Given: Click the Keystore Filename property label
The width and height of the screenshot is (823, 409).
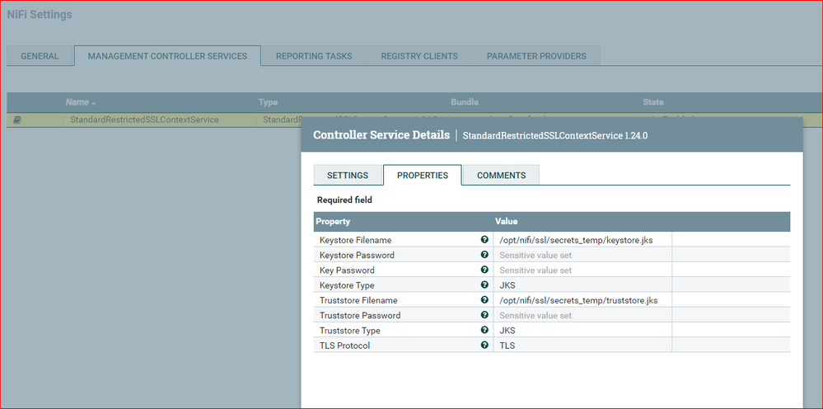Looking at the screenshot, I should click(x=355, y=240).
